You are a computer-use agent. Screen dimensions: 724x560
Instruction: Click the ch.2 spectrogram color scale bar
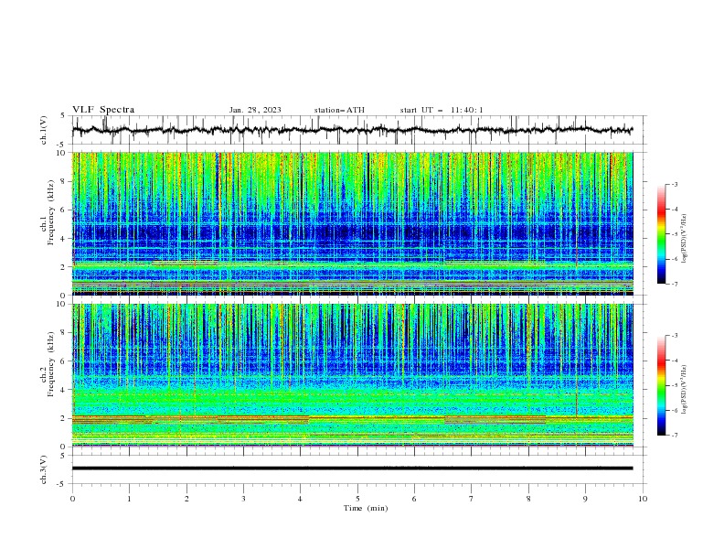[x=661, y=385]
